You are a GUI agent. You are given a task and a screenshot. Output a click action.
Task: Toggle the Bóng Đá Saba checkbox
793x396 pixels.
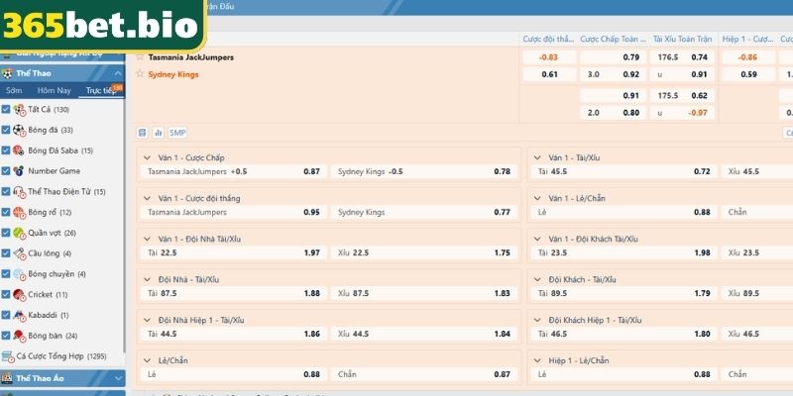point(6,150)
